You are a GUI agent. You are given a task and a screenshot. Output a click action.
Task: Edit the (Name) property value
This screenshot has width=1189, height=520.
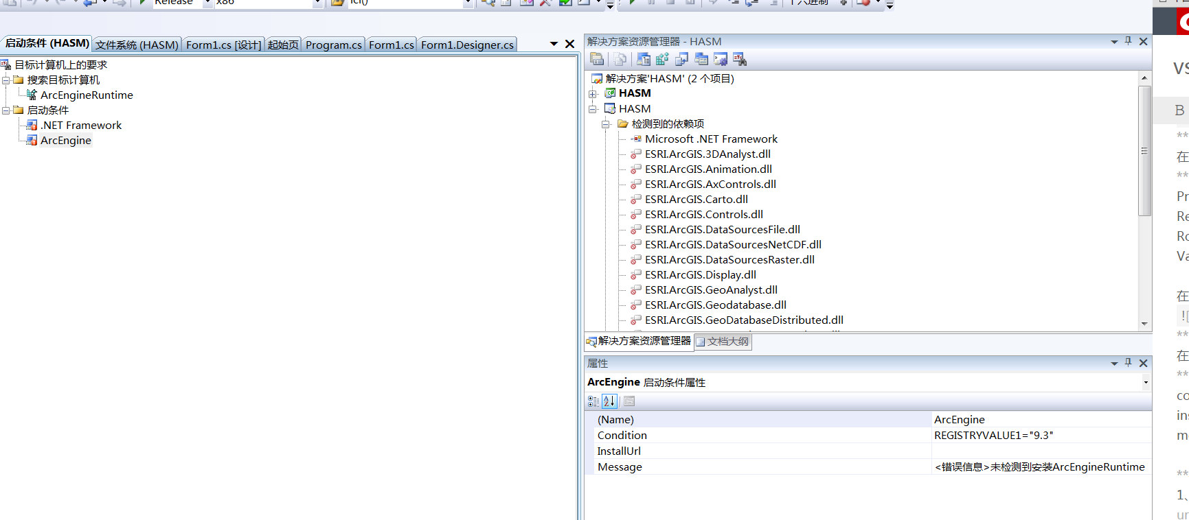(1041, 419)
